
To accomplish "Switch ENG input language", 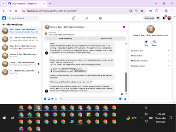I will 151,118.
